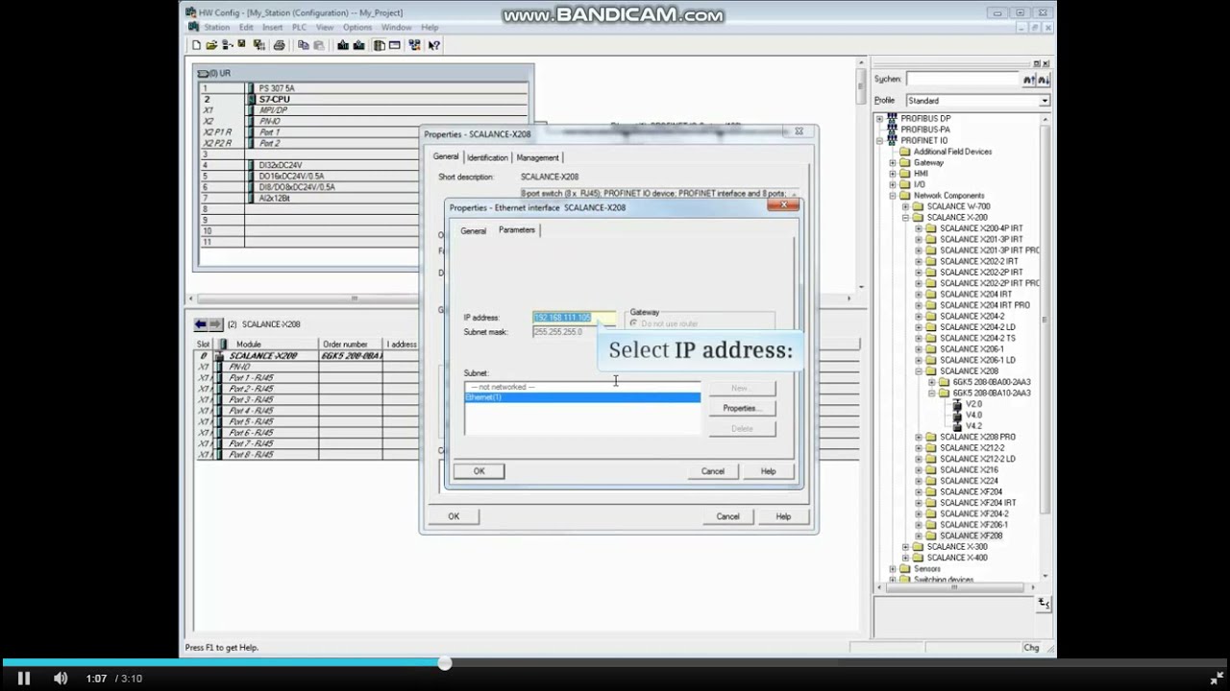Collapse the Network Components folder
The image size is (1230, 691).
(893, 196)
